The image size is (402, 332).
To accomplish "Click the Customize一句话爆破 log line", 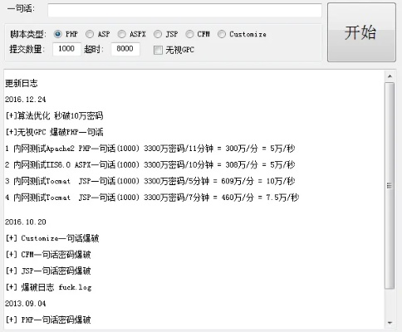I will [x=52, y=238].
